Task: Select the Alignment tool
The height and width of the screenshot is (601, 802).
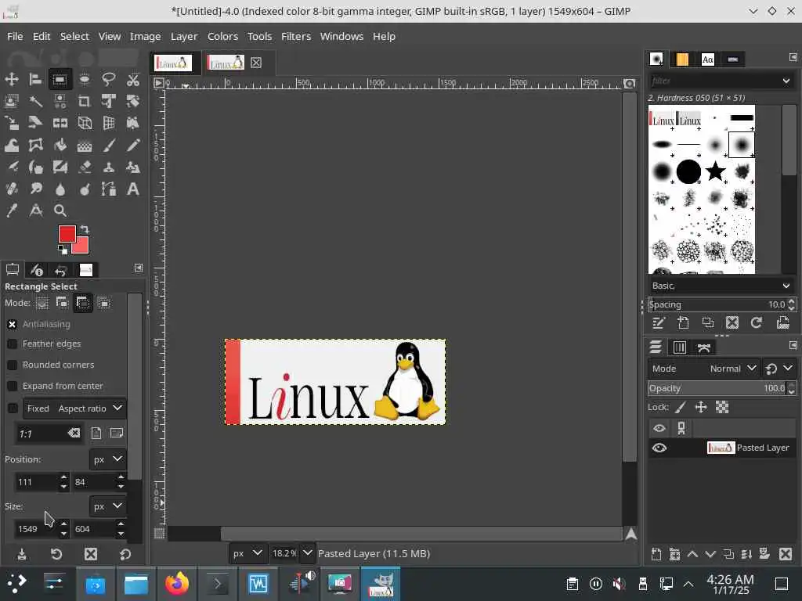Action: coord(35,79)
